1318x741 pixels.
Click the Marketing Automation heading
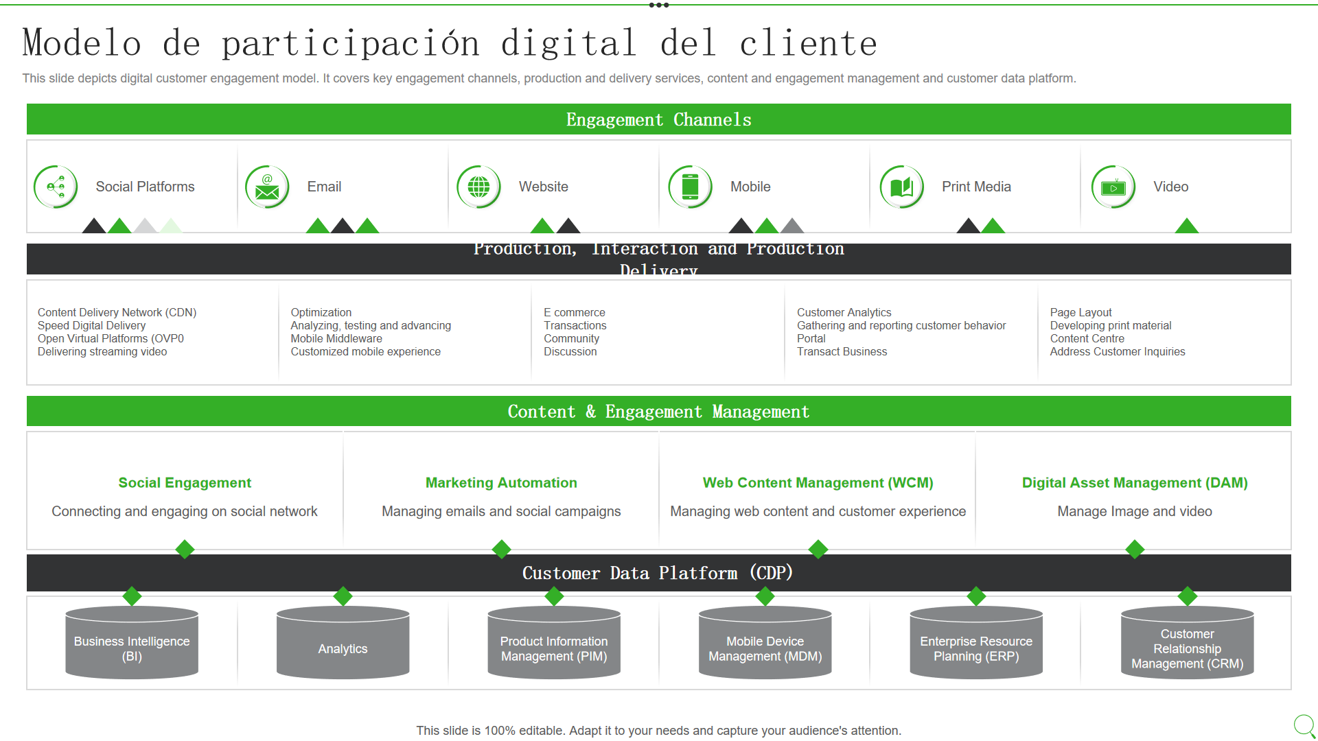pos(501,482)
